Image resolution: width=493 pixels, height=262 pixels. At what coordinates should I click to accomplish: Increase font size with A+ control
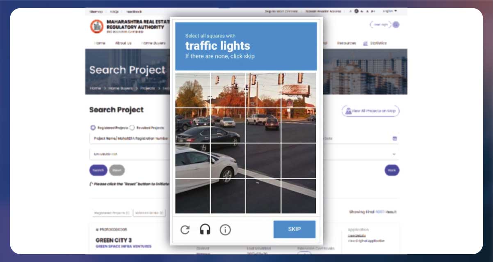pyautogui.click(x=373, y=11)
